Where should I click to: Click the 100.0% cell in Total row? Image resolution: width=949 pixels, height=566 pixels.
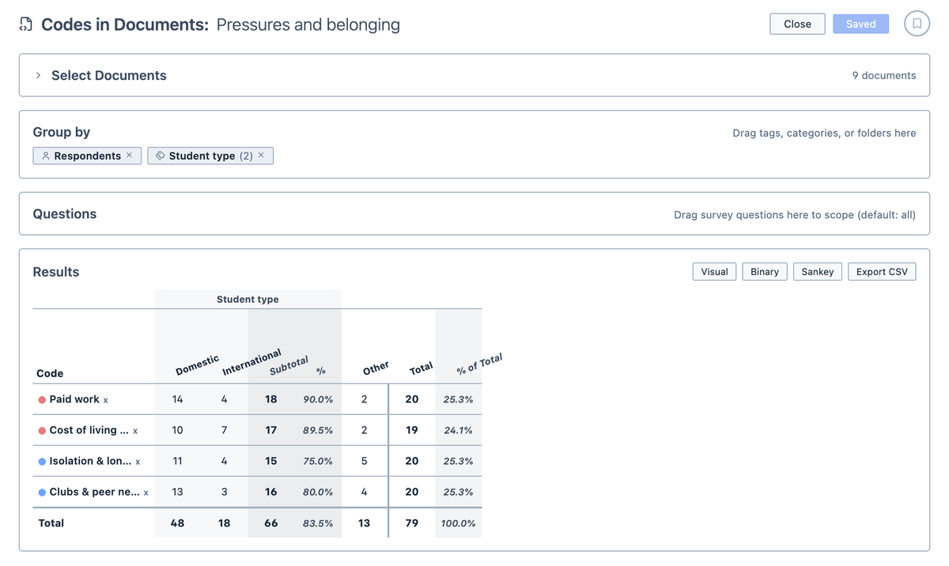(x=459, y=523)
